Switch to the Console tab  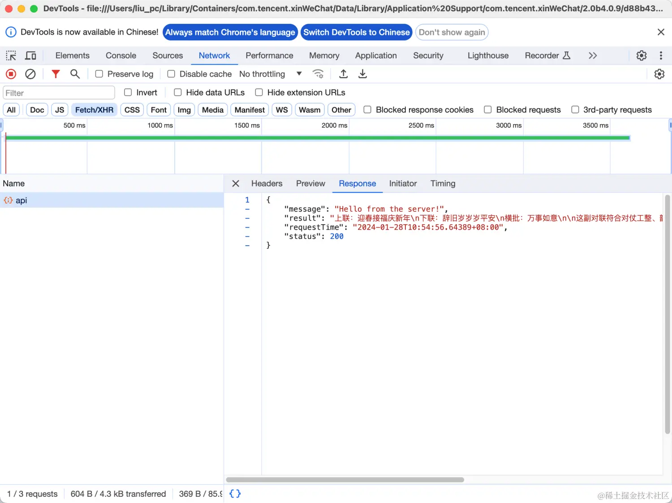click(121, 56)
